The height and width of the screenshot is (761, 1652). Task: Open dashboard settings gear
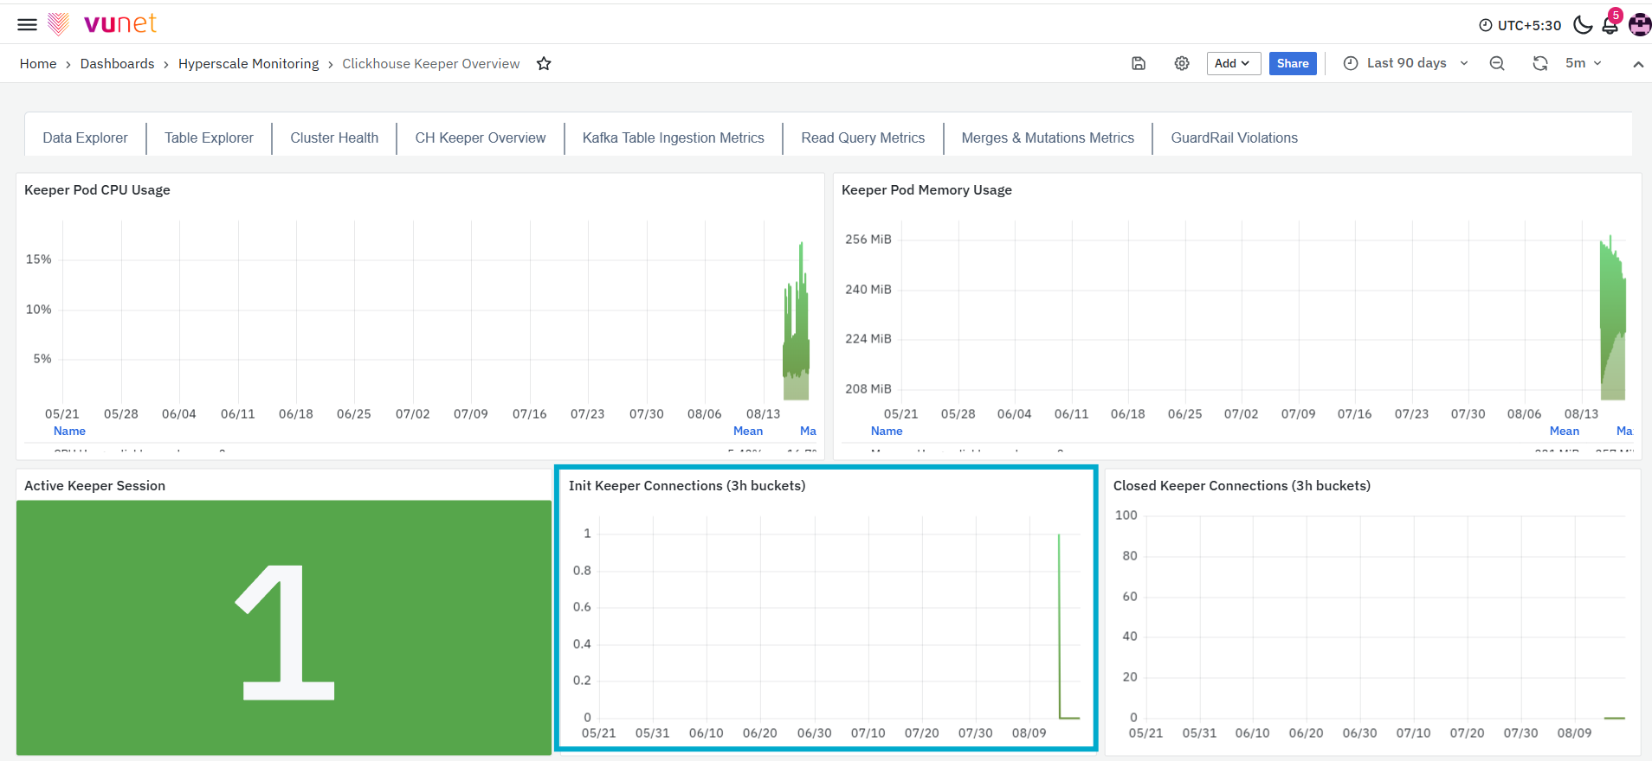[x=1182, y=63]
